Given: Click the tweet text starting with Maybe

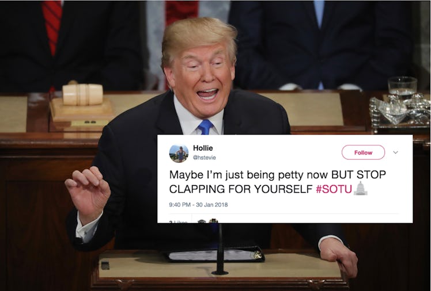Looking at the screenshot, I should (277, 182).
